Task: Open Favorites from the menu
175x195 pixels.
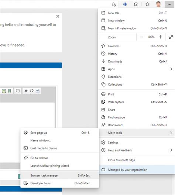Action: 136,46
